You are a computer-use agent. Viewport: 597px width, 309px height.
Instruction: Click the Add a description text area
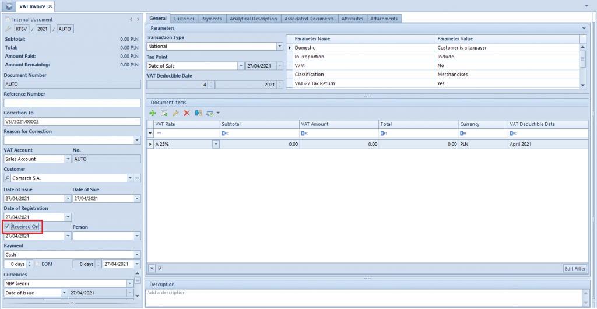(364, 298)
